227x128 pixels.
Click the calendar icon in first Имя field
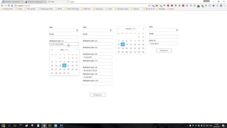pos(77,30)
